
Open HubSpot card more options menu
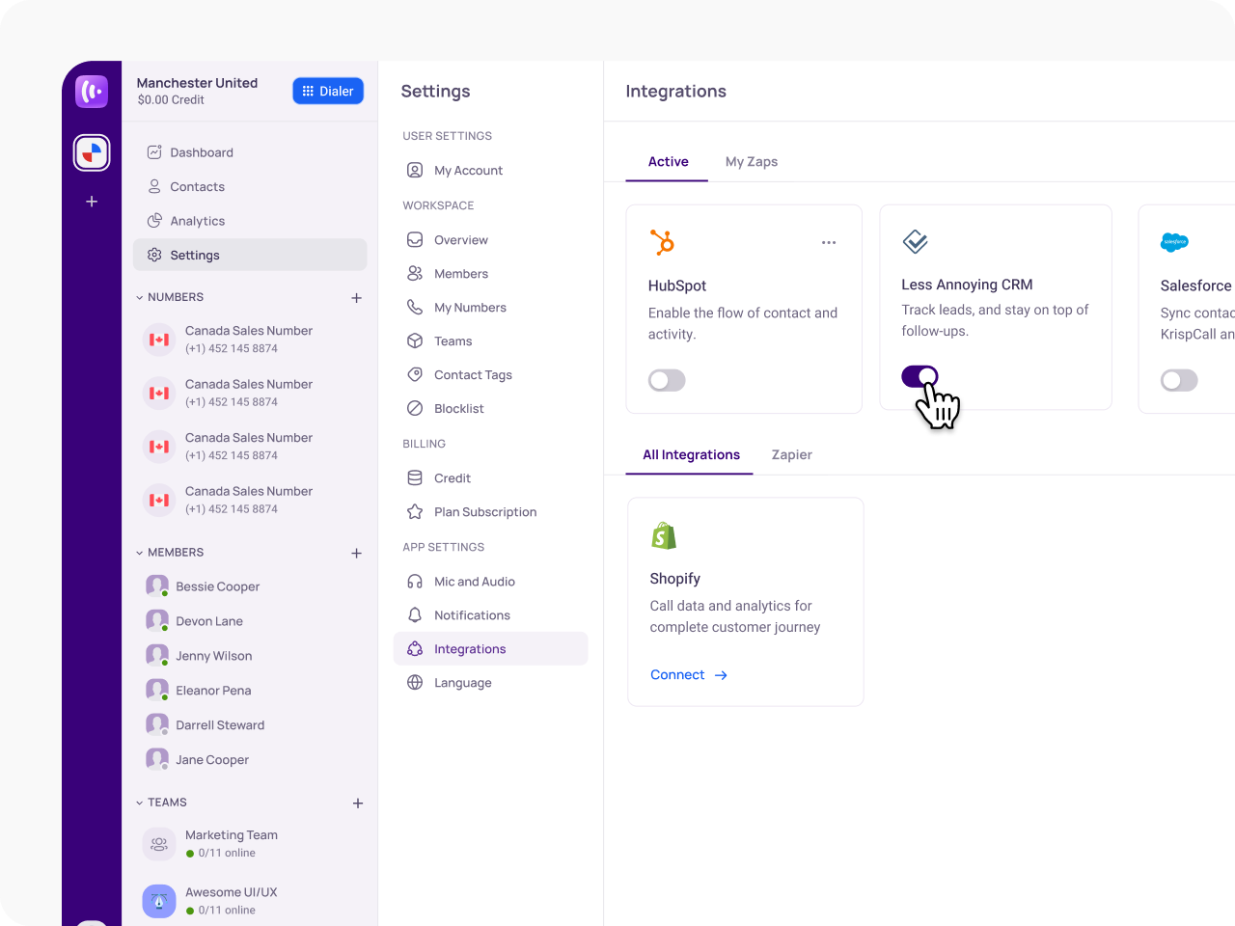[829, 243]
